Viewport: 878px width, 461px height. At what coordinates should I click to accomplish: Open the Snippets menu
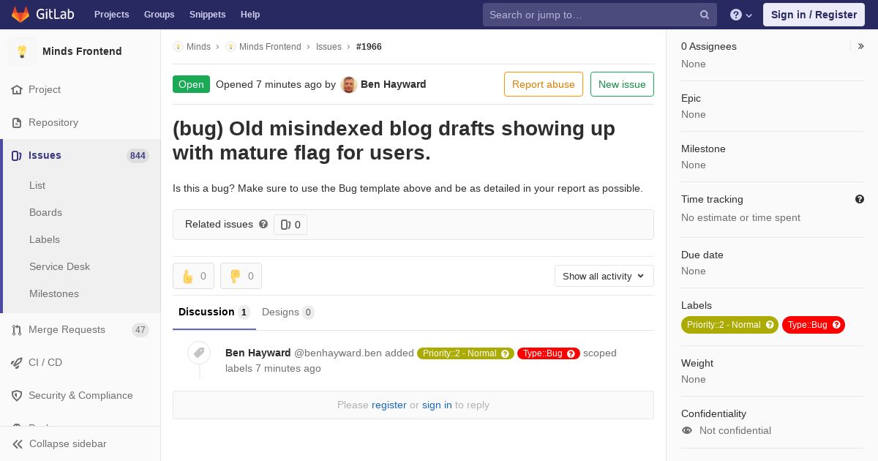tap(208, 15)
